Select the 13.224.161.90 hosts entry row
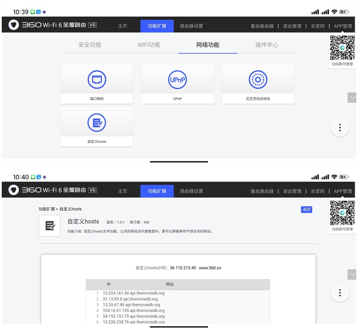This screenshot has height=332, width=358. (134, 293)
